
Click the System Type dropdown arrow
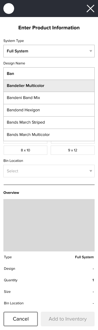click(x=91, y=51)
